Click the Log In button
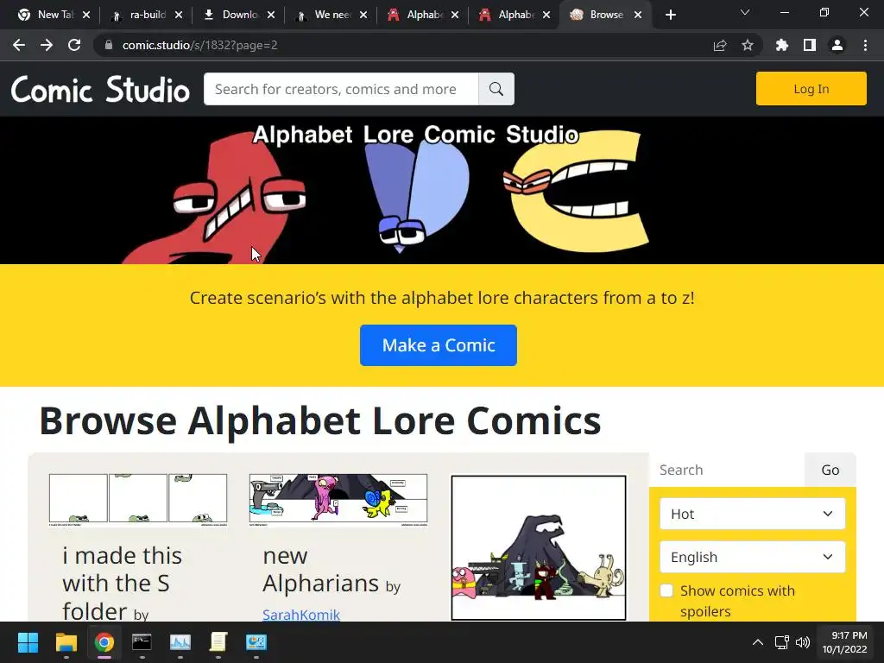The image size is (884, 663). 811,89
